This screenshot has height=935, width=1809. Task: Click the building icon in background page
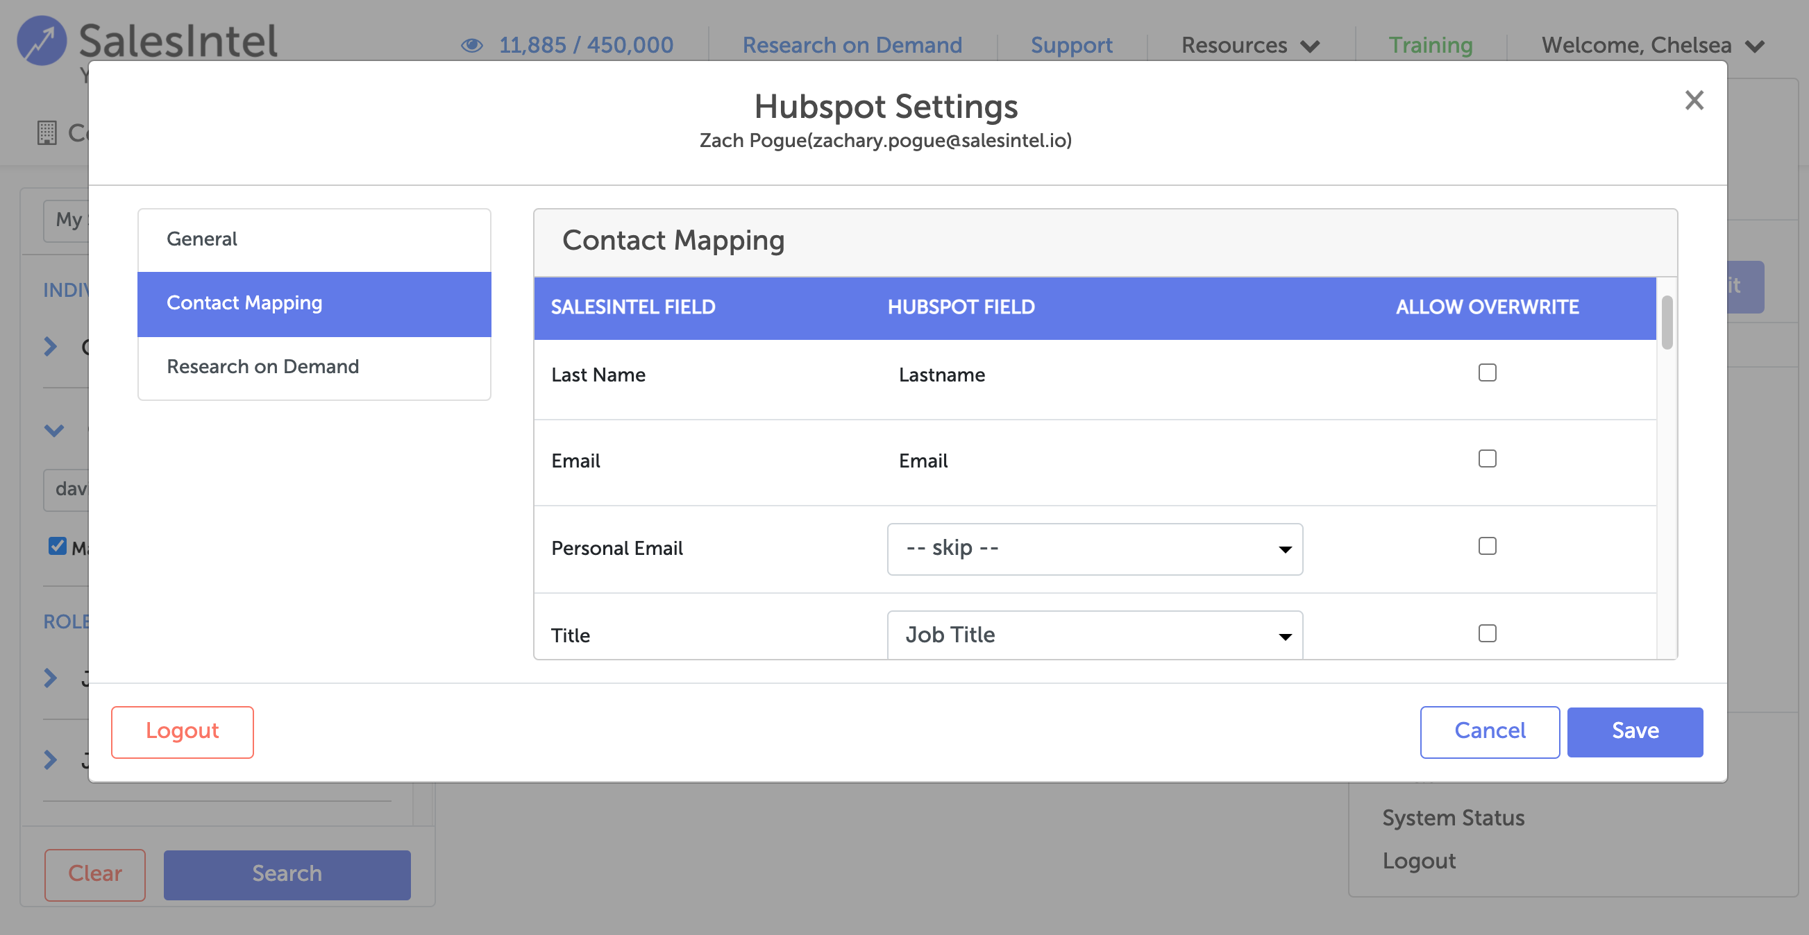click(47, 132)
